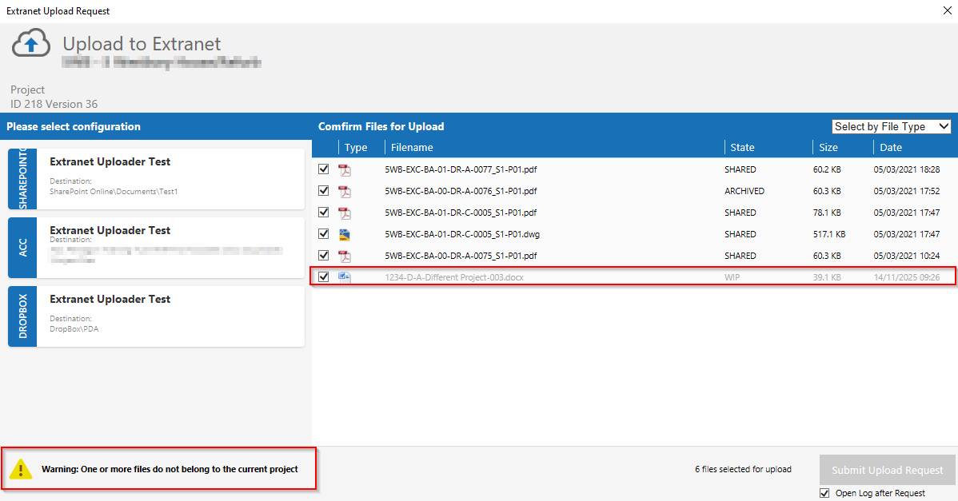Uncheck the 1234-D-A-Different Project-003.docx file
Screen dimensions: 958x501
(x=324, y=277)
